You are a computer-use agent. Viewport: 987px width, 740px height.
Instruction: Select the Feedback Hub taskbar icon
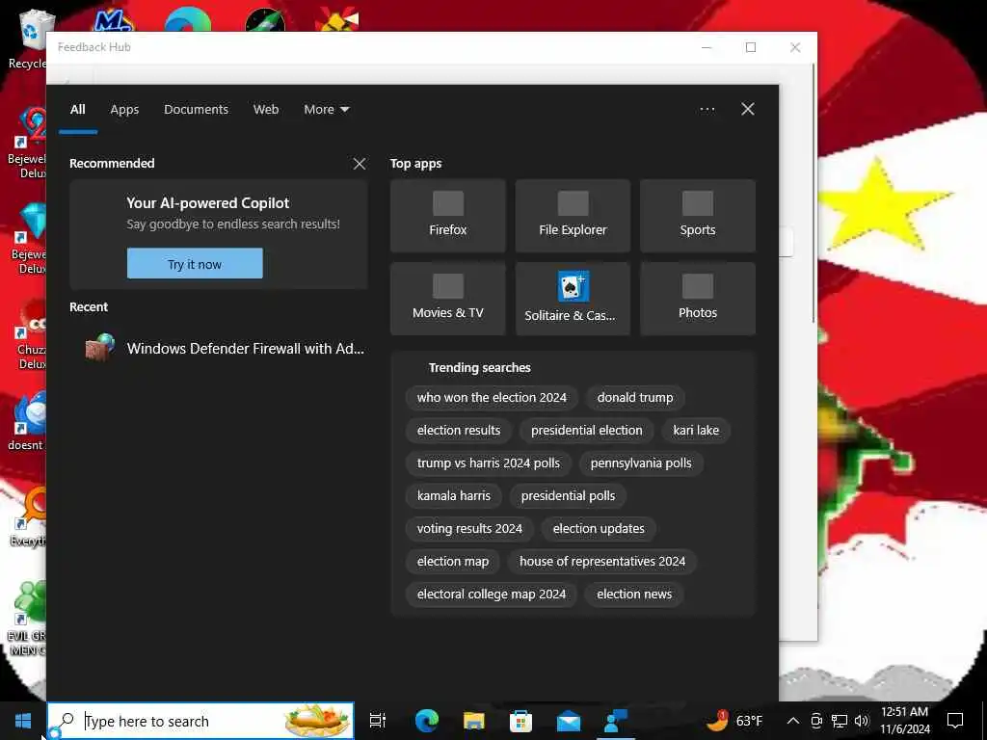click(615, 721)
